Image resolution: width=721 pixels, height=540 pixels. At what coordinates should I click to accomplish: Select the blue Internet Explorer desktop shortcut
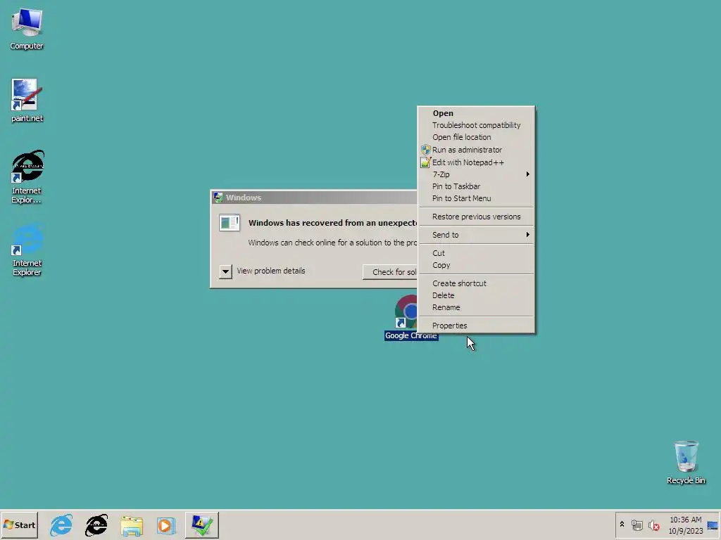[27, 250]
